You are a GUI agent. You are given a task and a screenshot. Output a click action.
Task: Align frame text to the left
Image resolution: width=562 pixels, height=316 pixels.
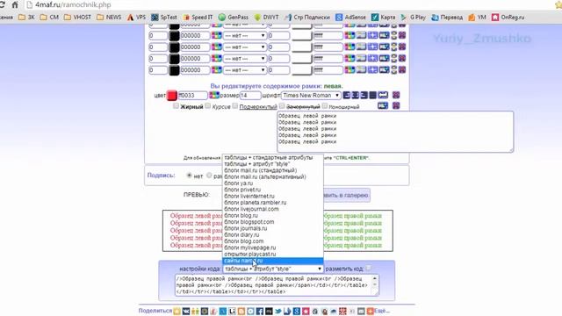(x=347, y=95)
